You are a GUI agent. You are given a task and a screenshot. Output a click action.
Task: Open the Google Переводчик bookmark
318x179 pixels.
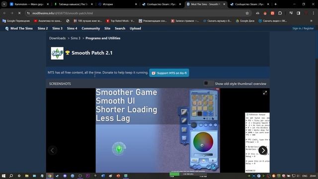click(16, 21)
